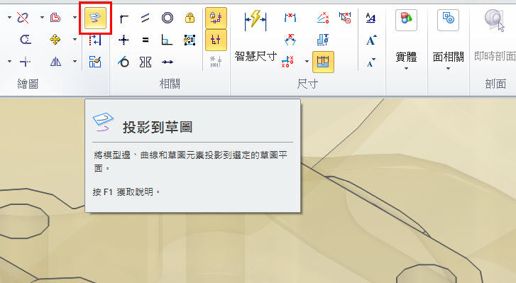
Task: Click the Lock relationship padlock icon
Action: tap(190, 18)
